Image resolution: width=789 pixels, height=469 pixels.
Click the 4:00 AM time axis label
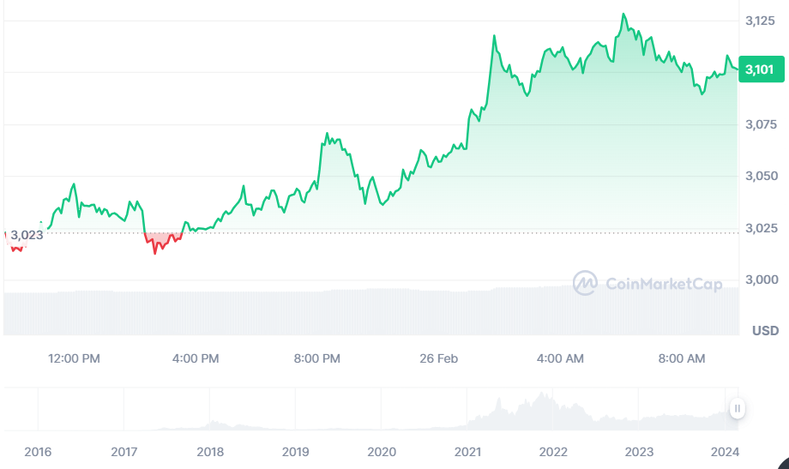pos(560,358)
